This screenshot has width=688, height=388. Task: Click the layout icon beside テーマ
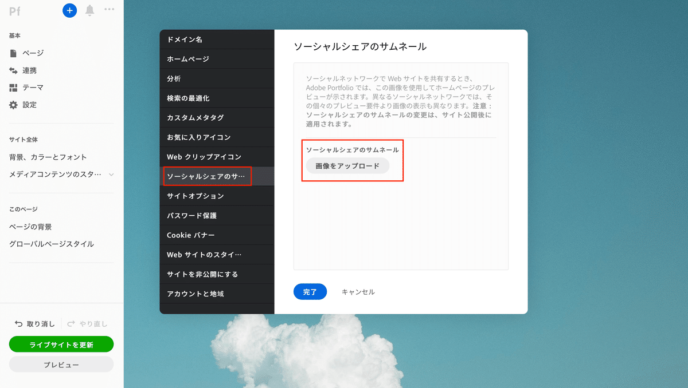pyautogui.click(x=13, y=88)
